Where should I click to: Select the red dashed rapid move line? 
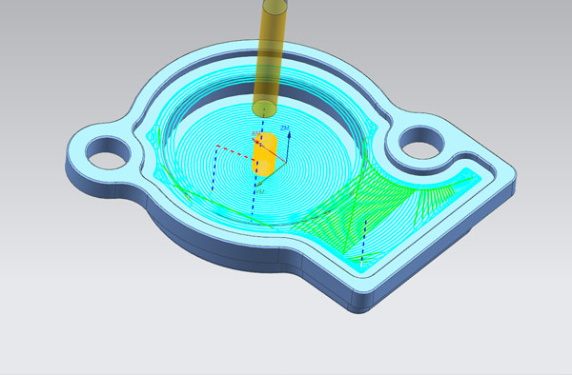pos(235,153)
